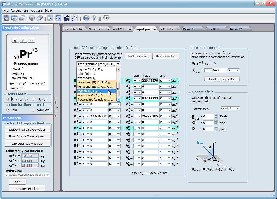Screen dimensions: 277x199
Task: Click the Clear parameters button
Action: coord(165,56)
